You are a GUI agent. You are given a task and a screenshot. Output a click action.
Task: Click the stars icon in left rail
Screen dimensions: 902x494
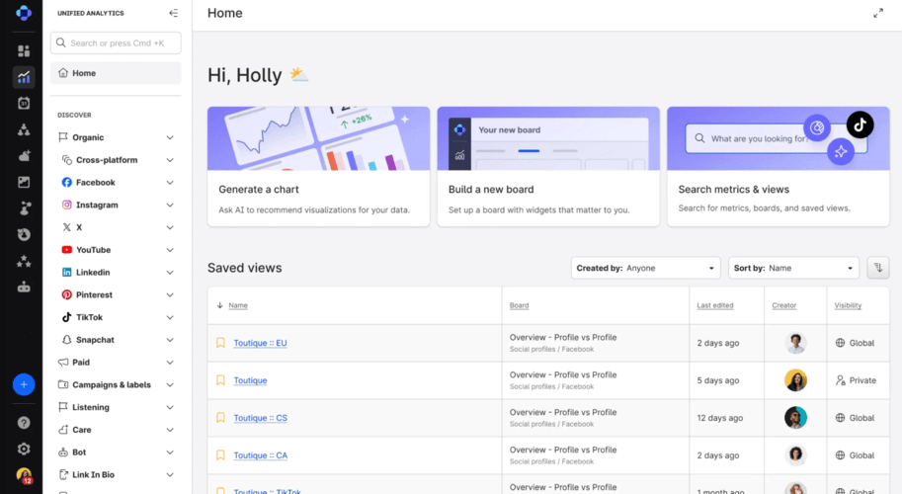[x=24, y=261]
